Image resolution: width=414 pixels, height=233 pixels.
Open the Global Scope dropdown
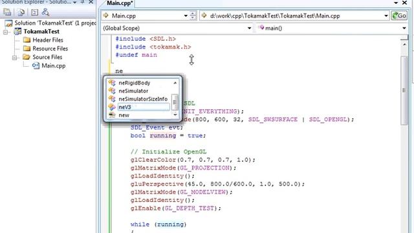point(249,28)
